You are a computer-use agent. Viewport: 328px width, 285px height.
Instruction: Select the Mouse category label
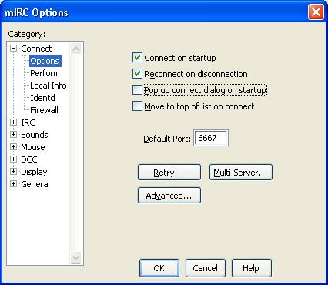pos(33,147)
